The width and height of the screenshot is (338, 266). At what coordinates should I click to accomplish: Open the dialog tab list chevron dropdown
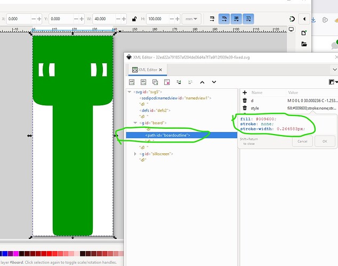coord(335,70)
